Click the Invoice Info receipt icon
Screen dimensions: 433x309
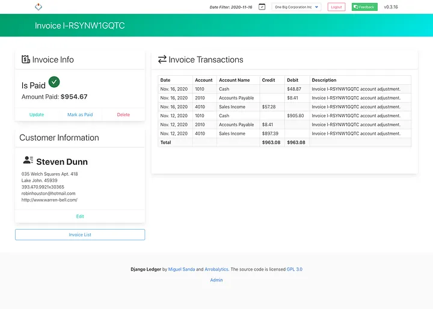pyautogui.click(x=26, y=59)
